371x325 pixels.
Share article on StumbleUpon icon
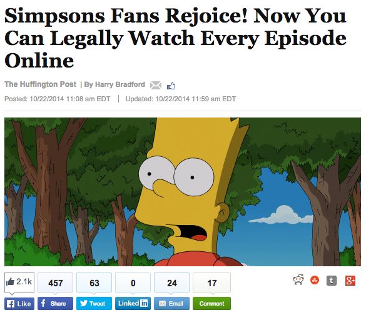[315, 281]
